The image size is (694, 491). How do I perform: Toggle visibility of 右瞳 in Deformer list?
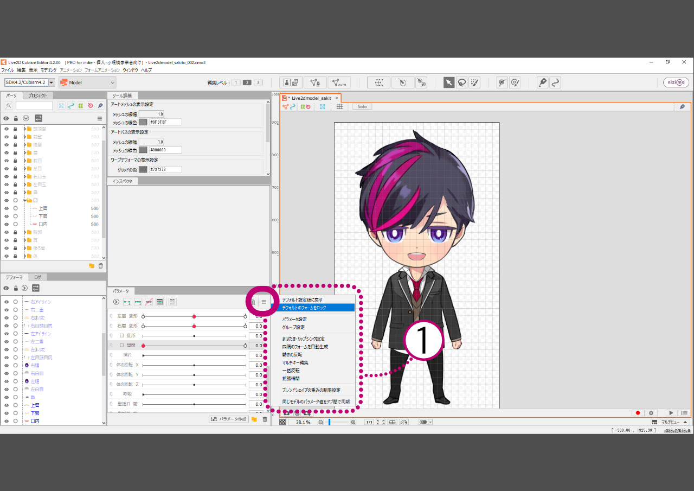(7, 365)
